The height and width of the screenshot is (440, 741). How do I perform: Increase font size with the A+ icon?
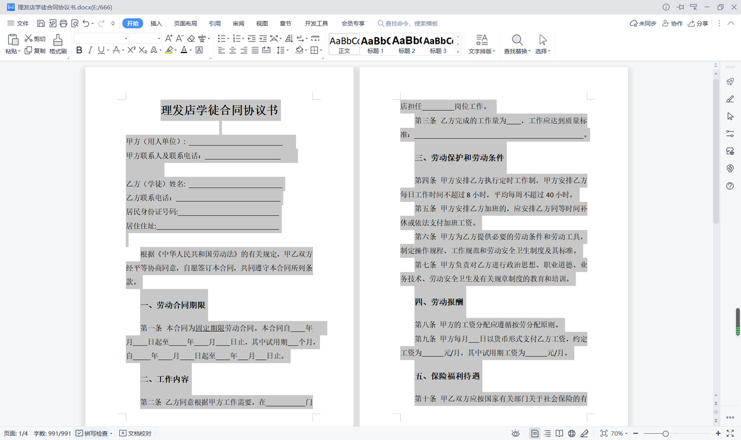[169, 38]
